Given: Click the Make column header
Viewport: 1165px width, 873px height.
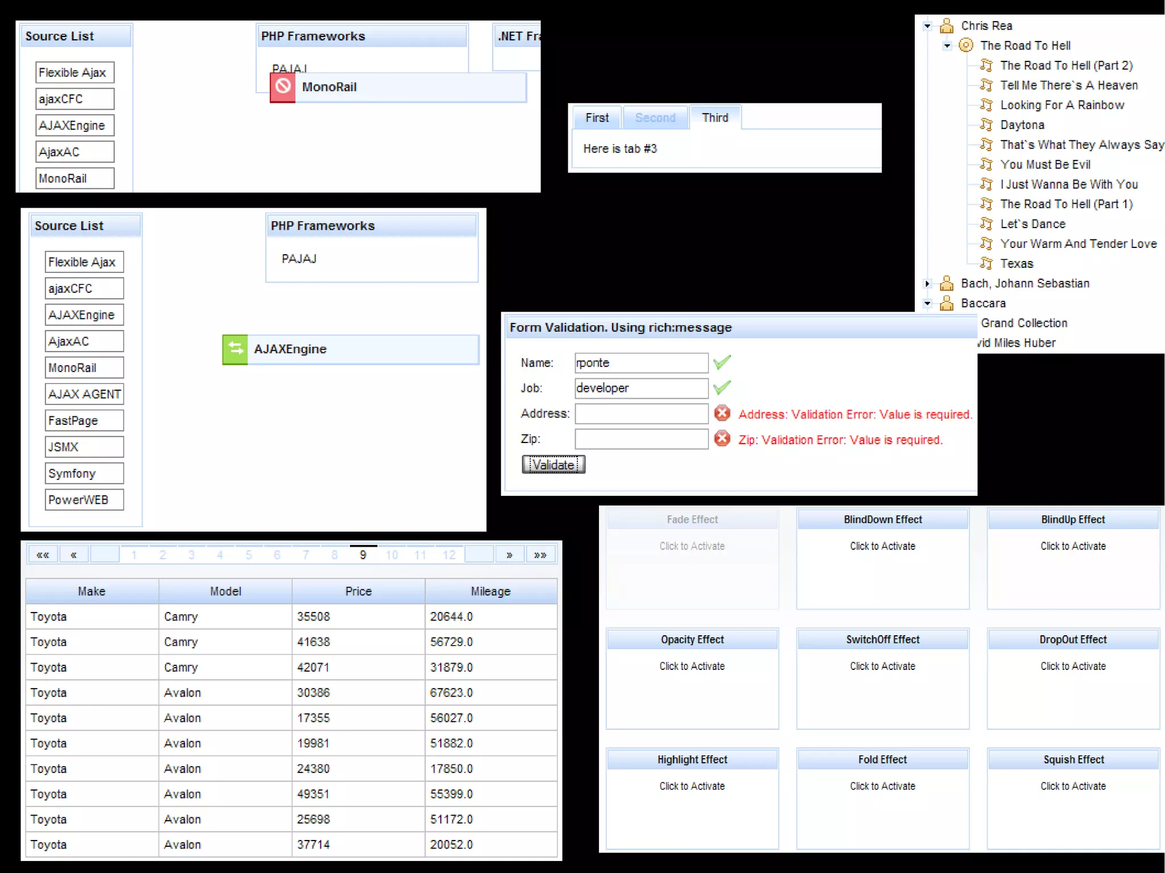Looking at the screenshot, I should 92,591.
